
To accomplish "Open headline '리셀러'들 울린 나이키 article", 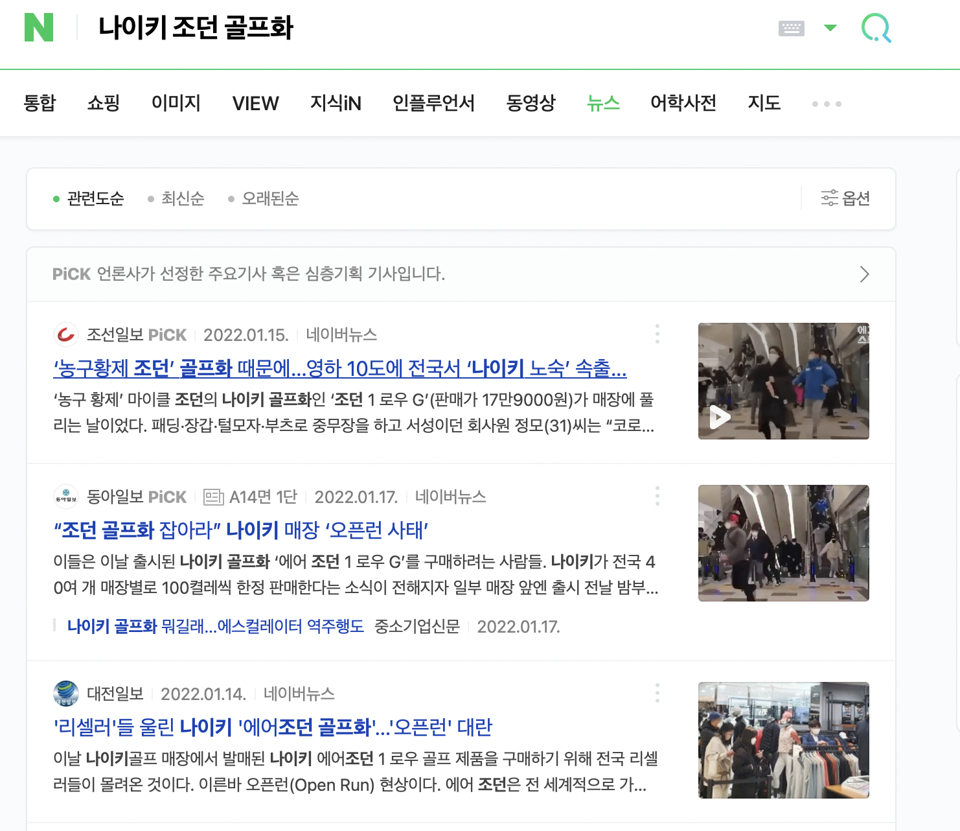I will coord(273,727).
